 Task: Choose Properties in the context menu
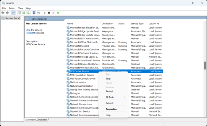point(113,109)
